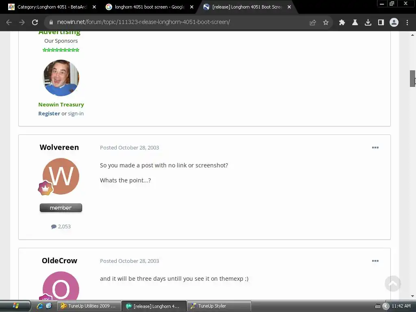The width and height of the screenshot is (416, 312).
Task: Click the Our Sponsors text
Action: point(61,41)
